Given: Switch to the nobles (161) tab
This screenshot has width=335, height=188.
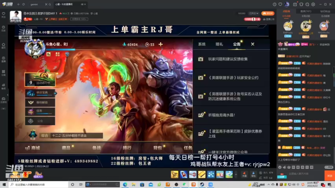Looking at the screenshot, I should [306, 11].
